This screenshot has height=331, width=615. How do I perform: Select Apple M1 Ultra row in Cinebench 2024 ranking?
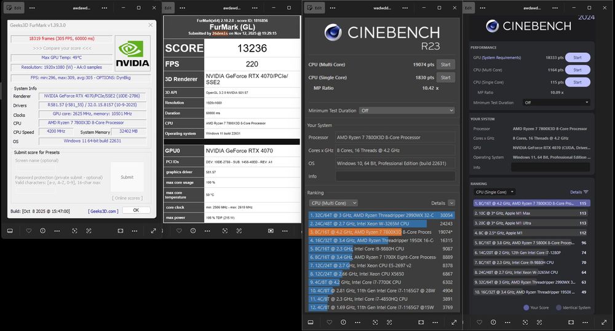click(531, 223)
